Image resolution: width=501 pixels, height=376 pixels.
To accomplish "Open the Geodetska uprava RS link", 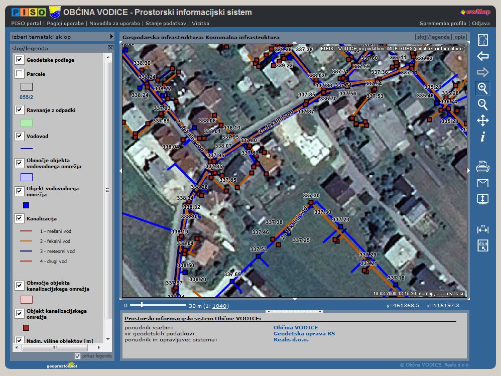I will pyautogui.click(x=304, y=333).
